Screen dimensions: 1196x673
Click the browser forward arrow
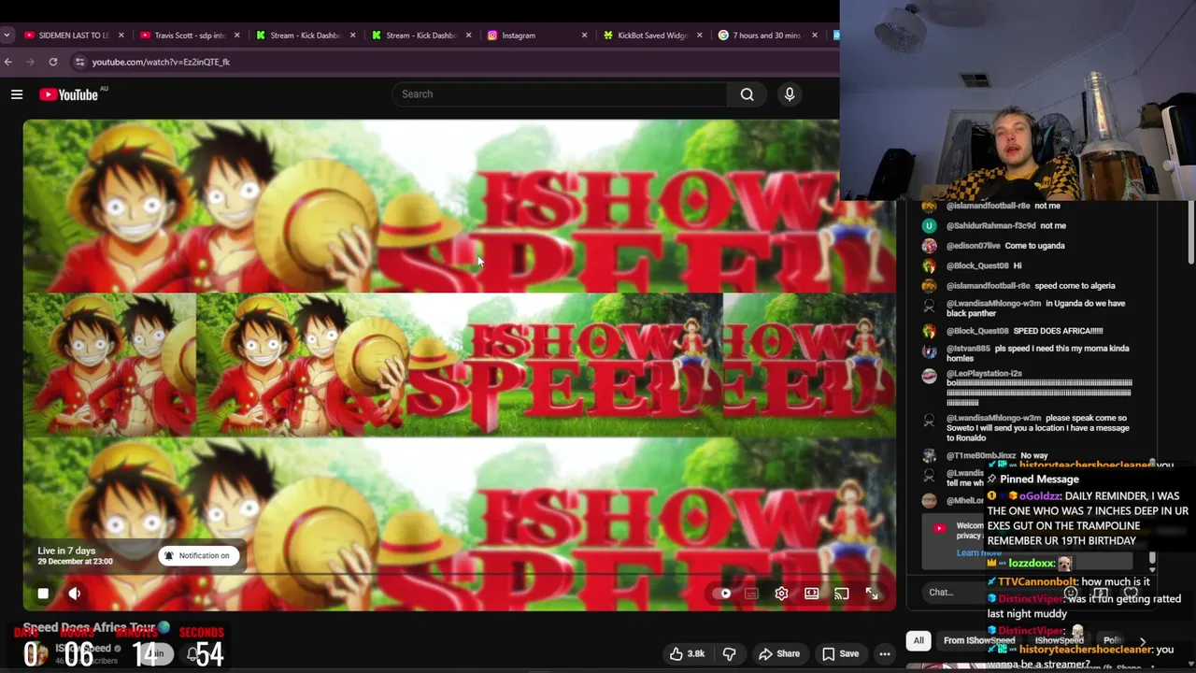pos(30,62)
